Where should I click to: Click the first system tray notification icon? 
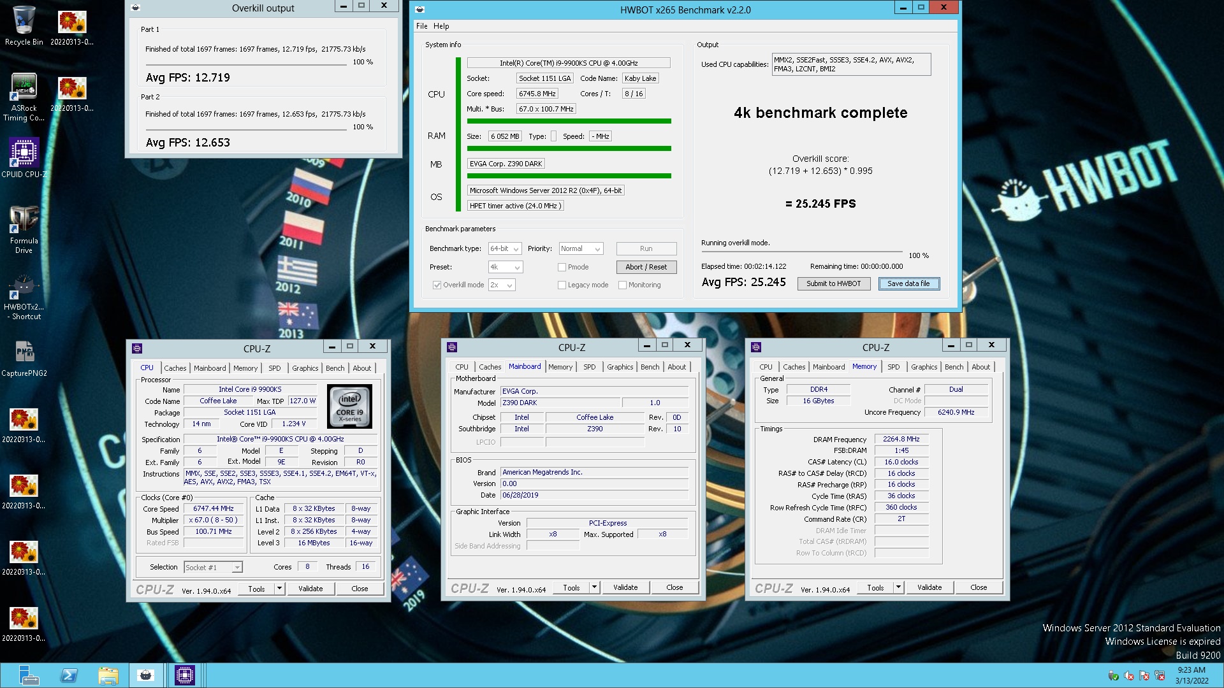pyautogui.click(x=1114, y=675)
